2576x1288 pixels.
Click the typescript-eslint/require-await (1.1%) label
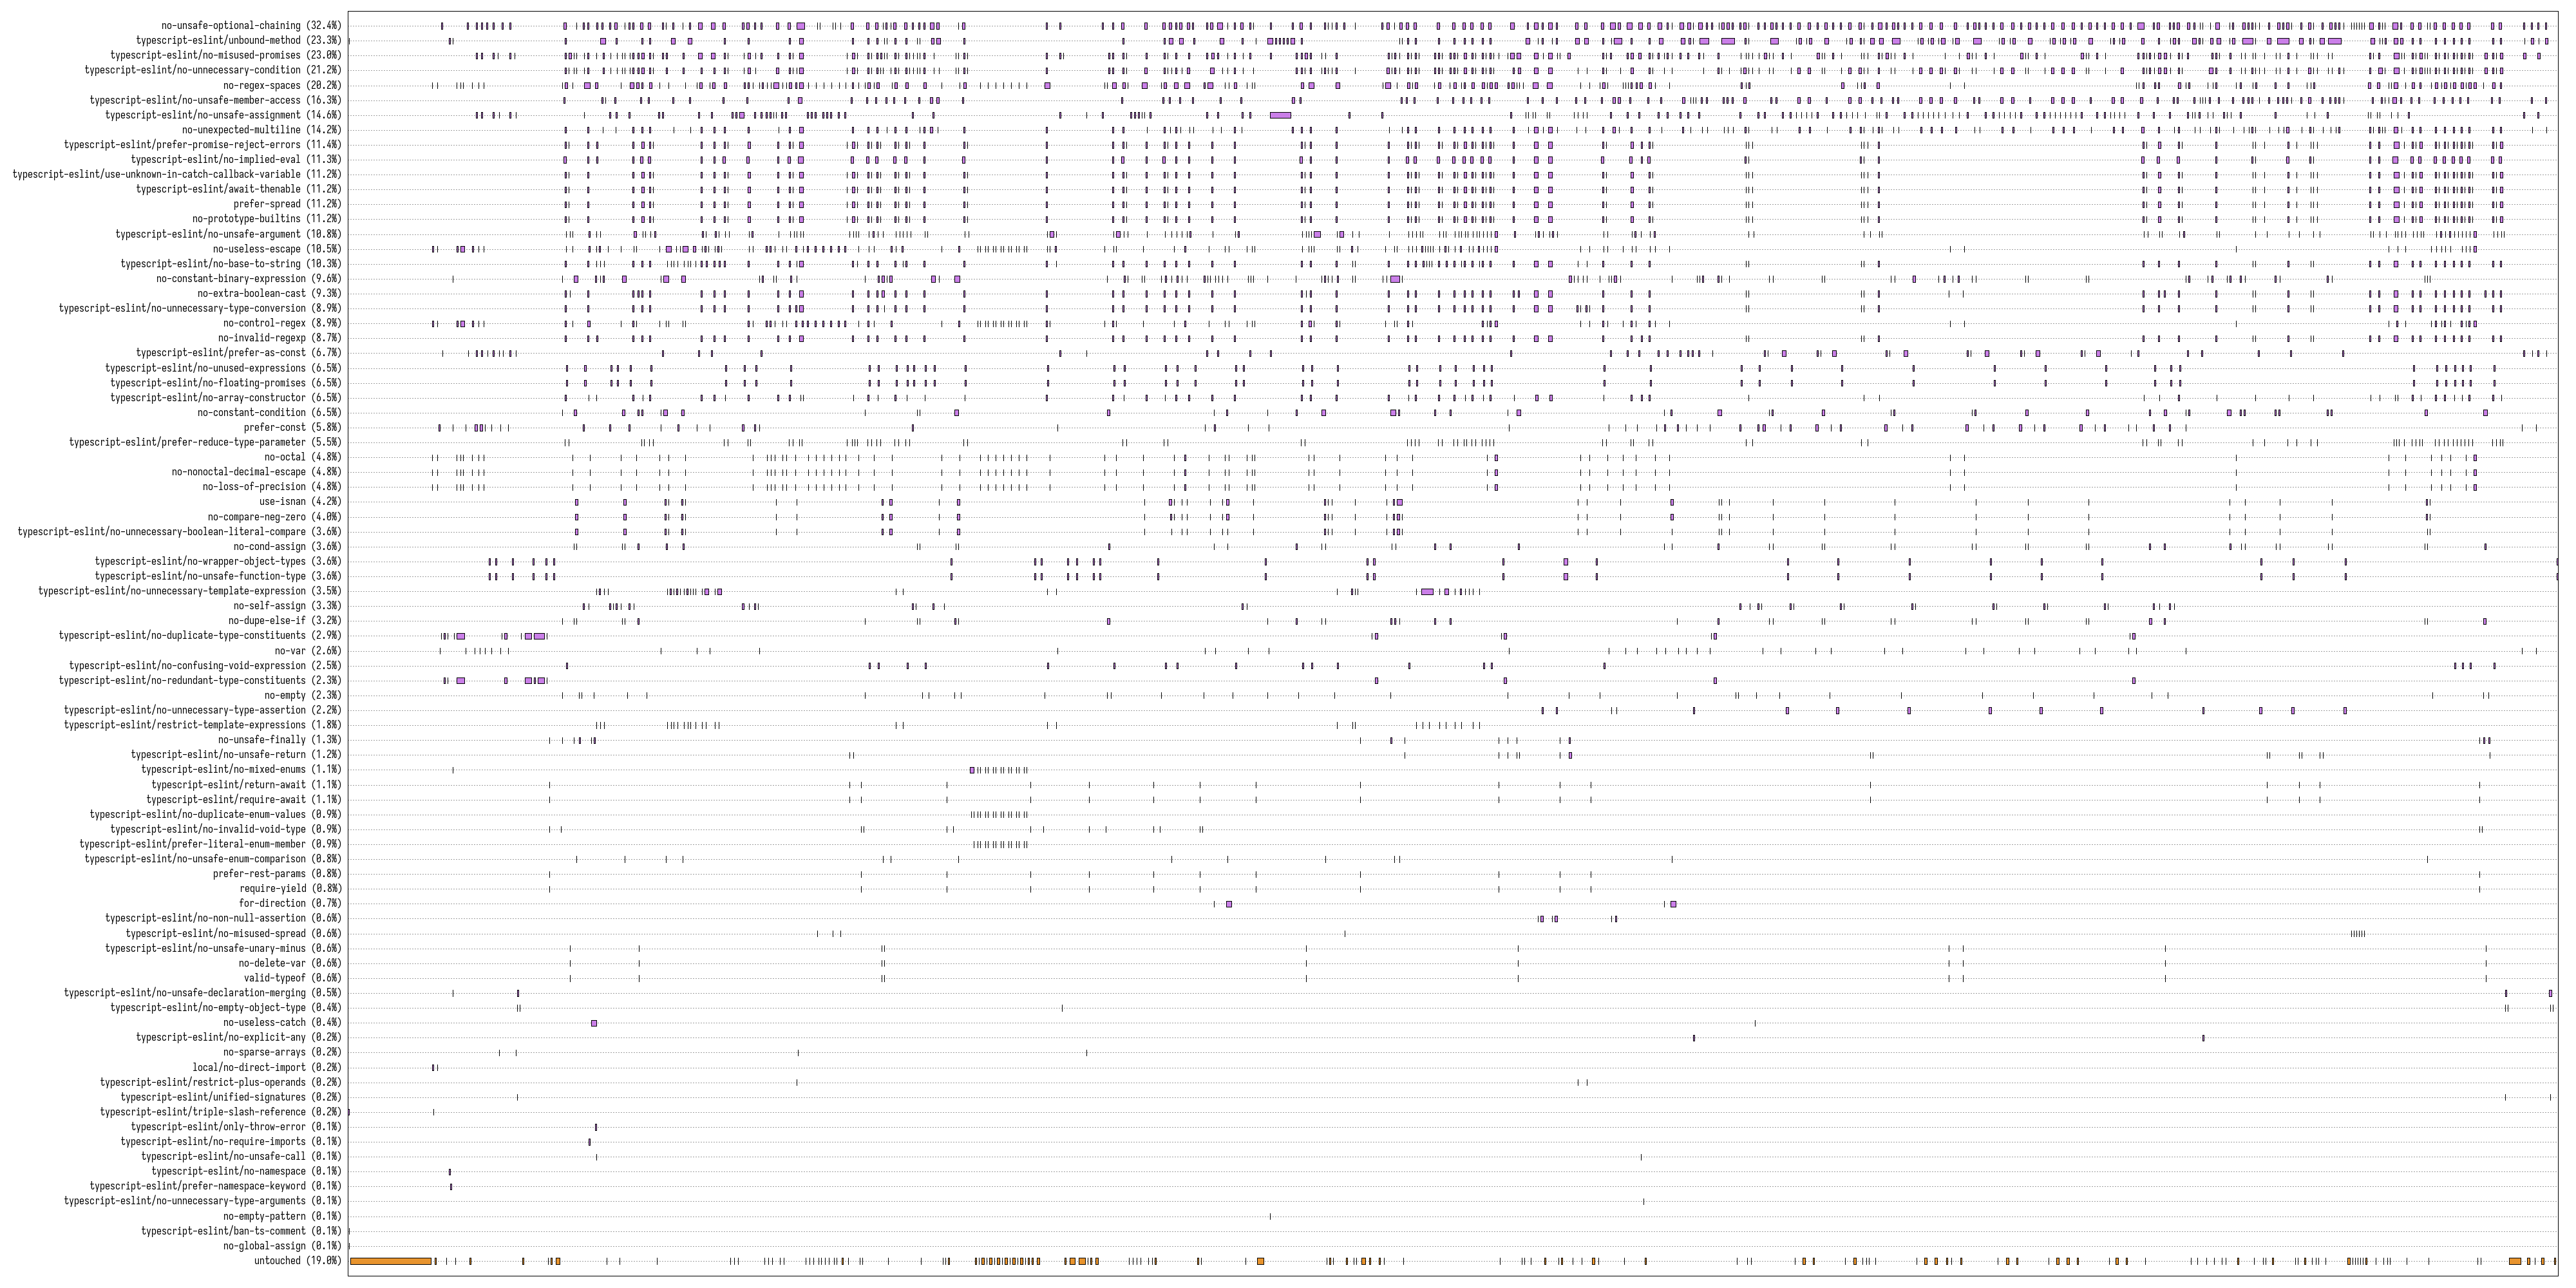243,799
